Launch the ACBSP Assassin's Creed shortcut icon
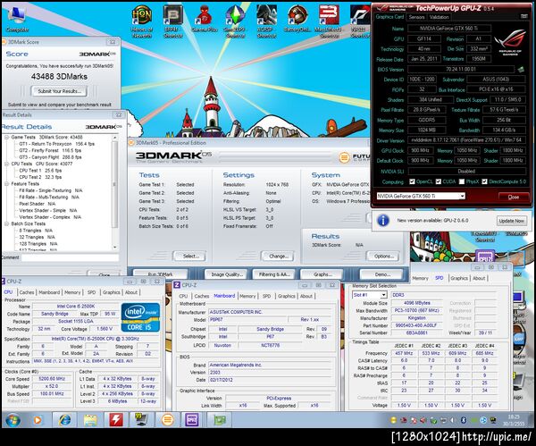This screenshot has height=446, width=536. tap(266, 21)
